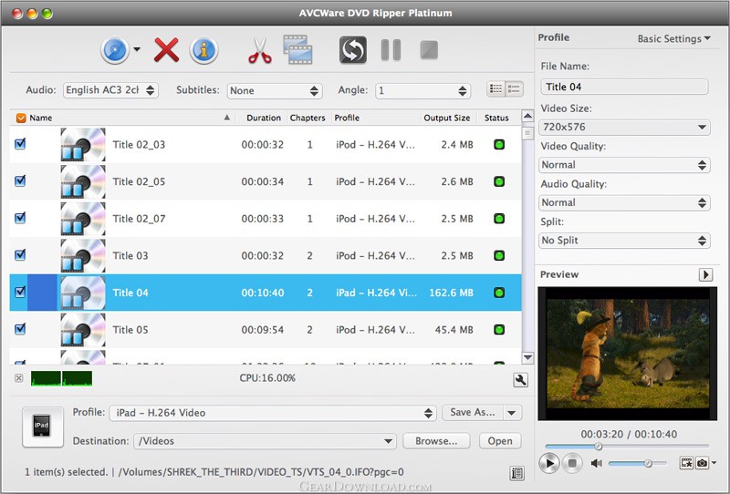The width and height of the screenshot is (730, 494).
Task: Open the load DVD disc icon
Action: (115, 50)
